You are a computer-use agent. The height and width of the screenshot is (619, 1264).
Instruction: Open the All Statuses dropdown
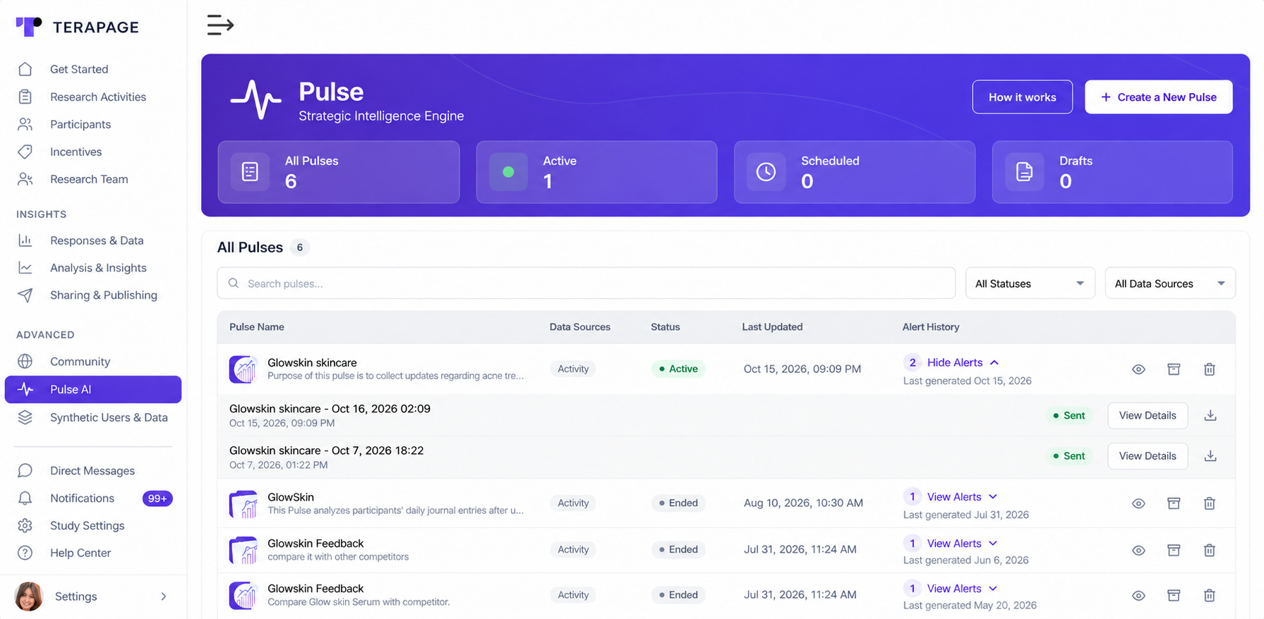[1030, 283]
